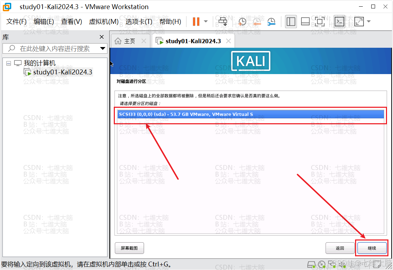Click the network adapter status icon
This screenshot has width=393, height=270.
[x=332, y=264]
